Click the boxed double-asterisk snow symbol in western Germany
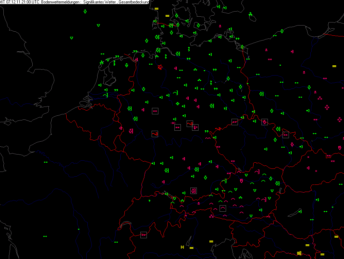 point(155,111)
